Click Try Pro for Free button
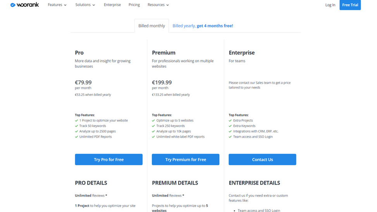 108,159
